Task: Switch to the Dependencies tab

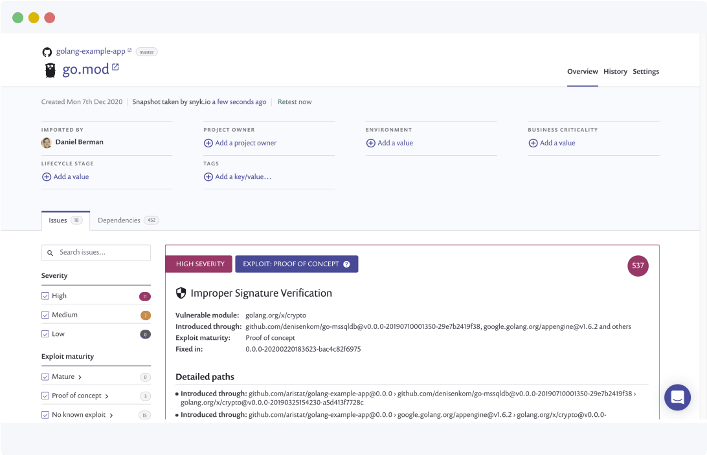Action: click(128, 220)
